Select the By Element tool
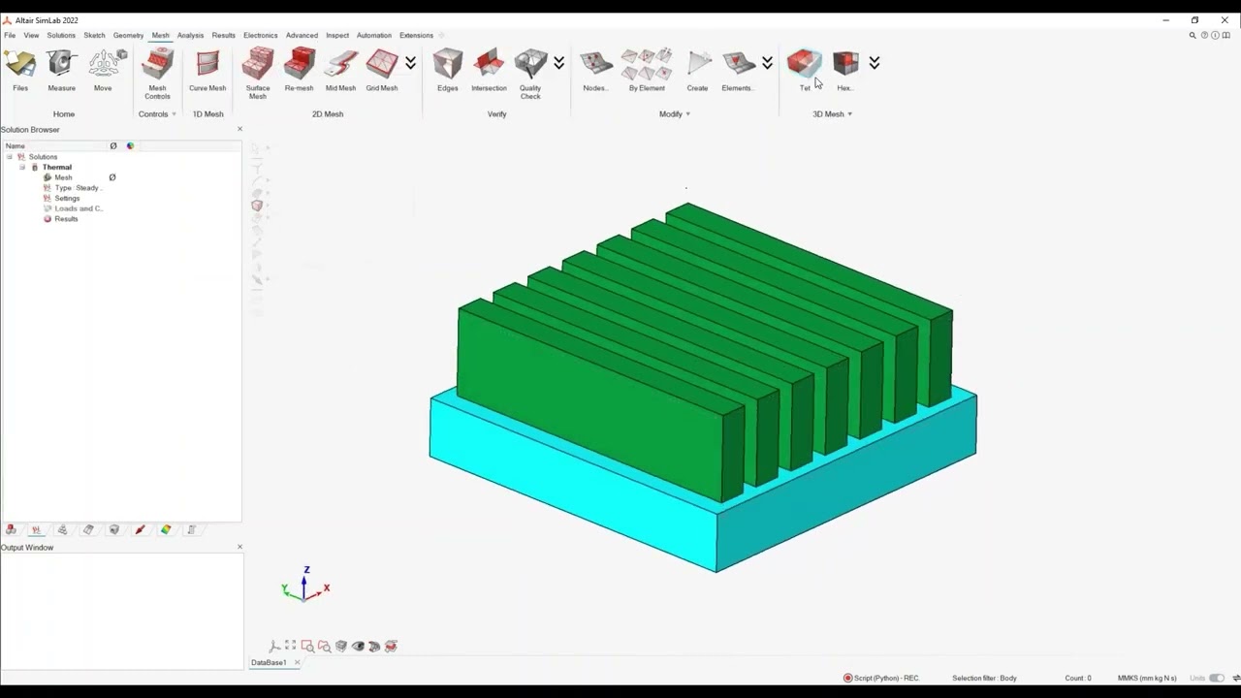This screenshot has height=698, width=1241. tap(647, 71)
